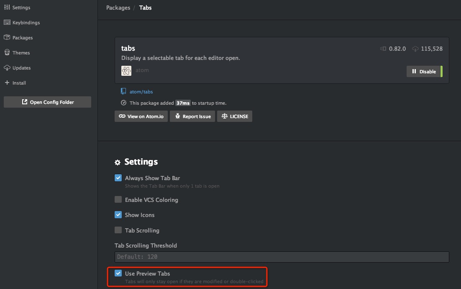Go to the Packages sidebar section

(22, 37)
